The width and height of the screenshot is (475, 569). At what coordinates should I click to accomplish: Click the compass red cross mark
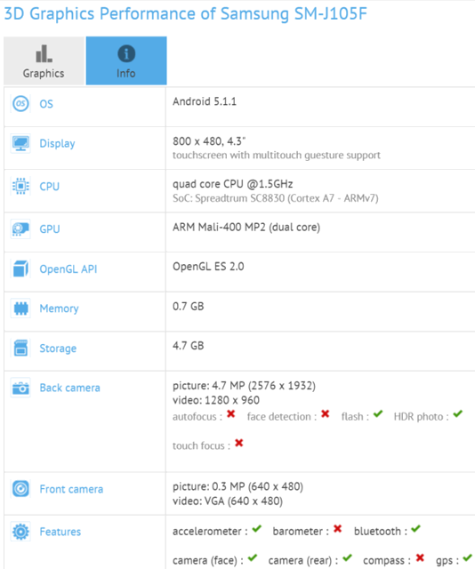420,557
